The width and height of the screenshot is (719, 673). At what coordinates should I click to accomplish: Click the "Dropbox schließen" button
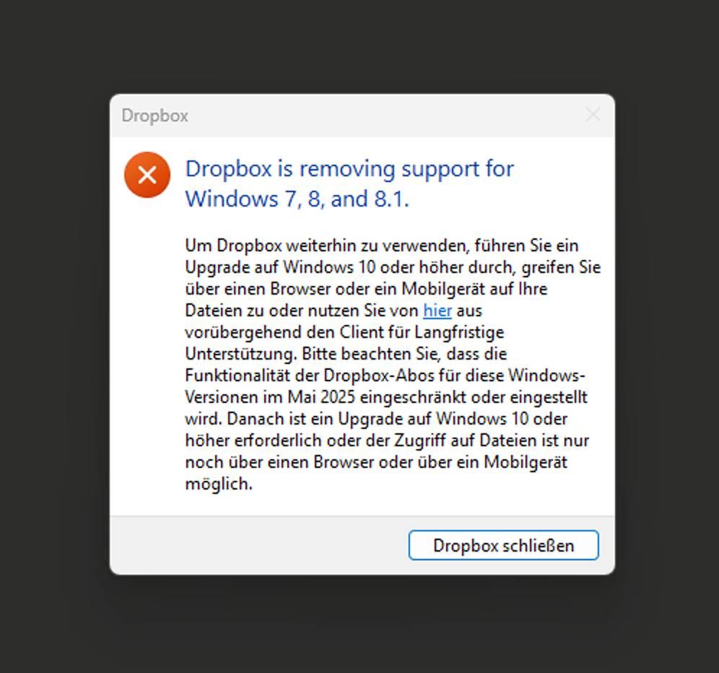[x=503, y=545]
